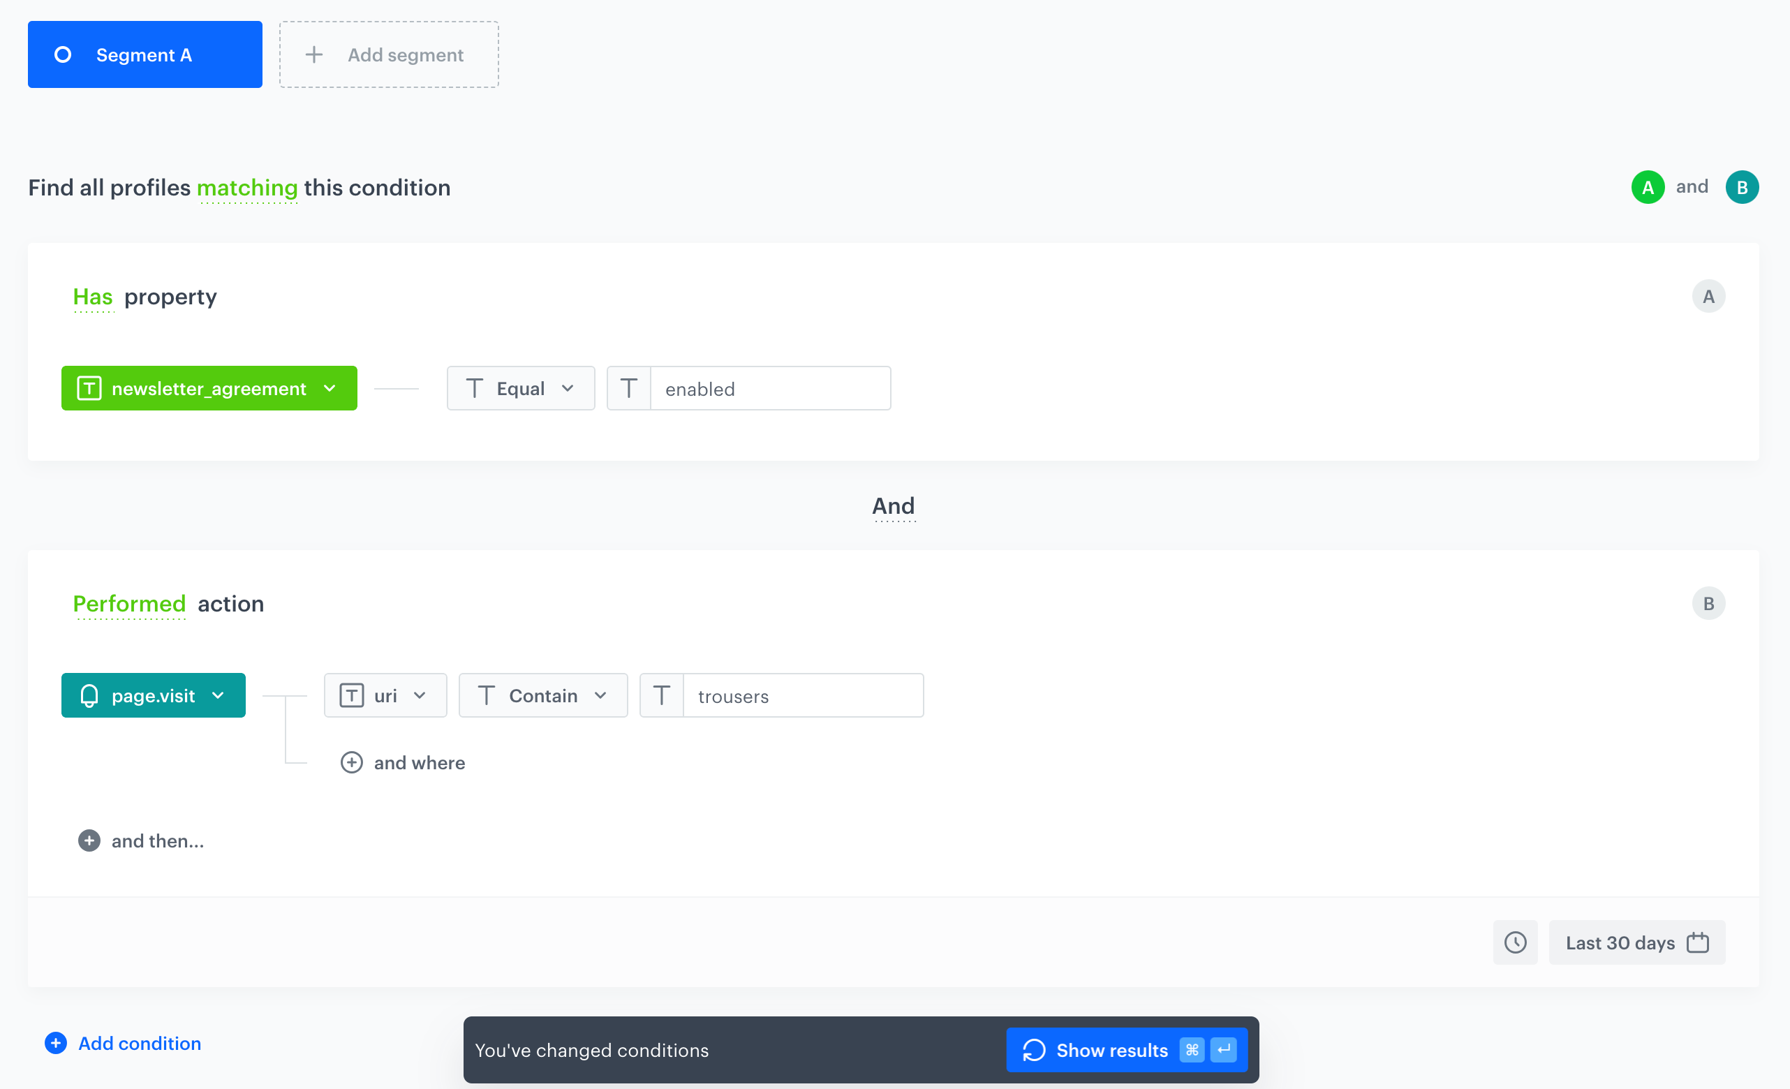Click the teal B condition badge
This screenshot has width=1790, height=1089.
click(x=1741, y=187)
